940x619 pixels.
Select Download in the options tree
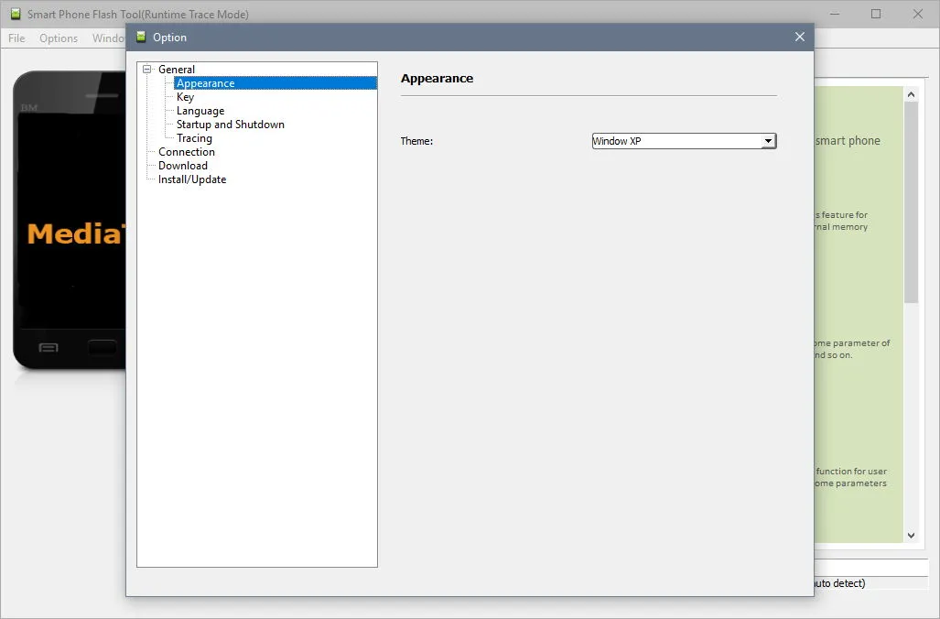pos(183,166)
